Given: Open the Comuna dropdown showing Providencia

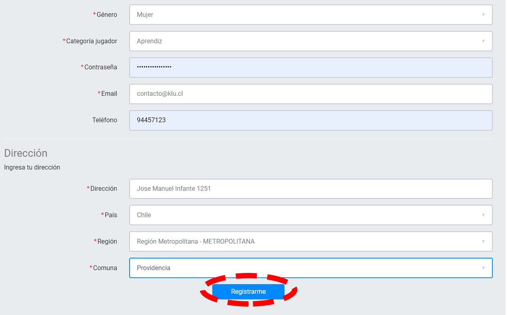Looking at the screenshot, I should click(x=305, y=268).
